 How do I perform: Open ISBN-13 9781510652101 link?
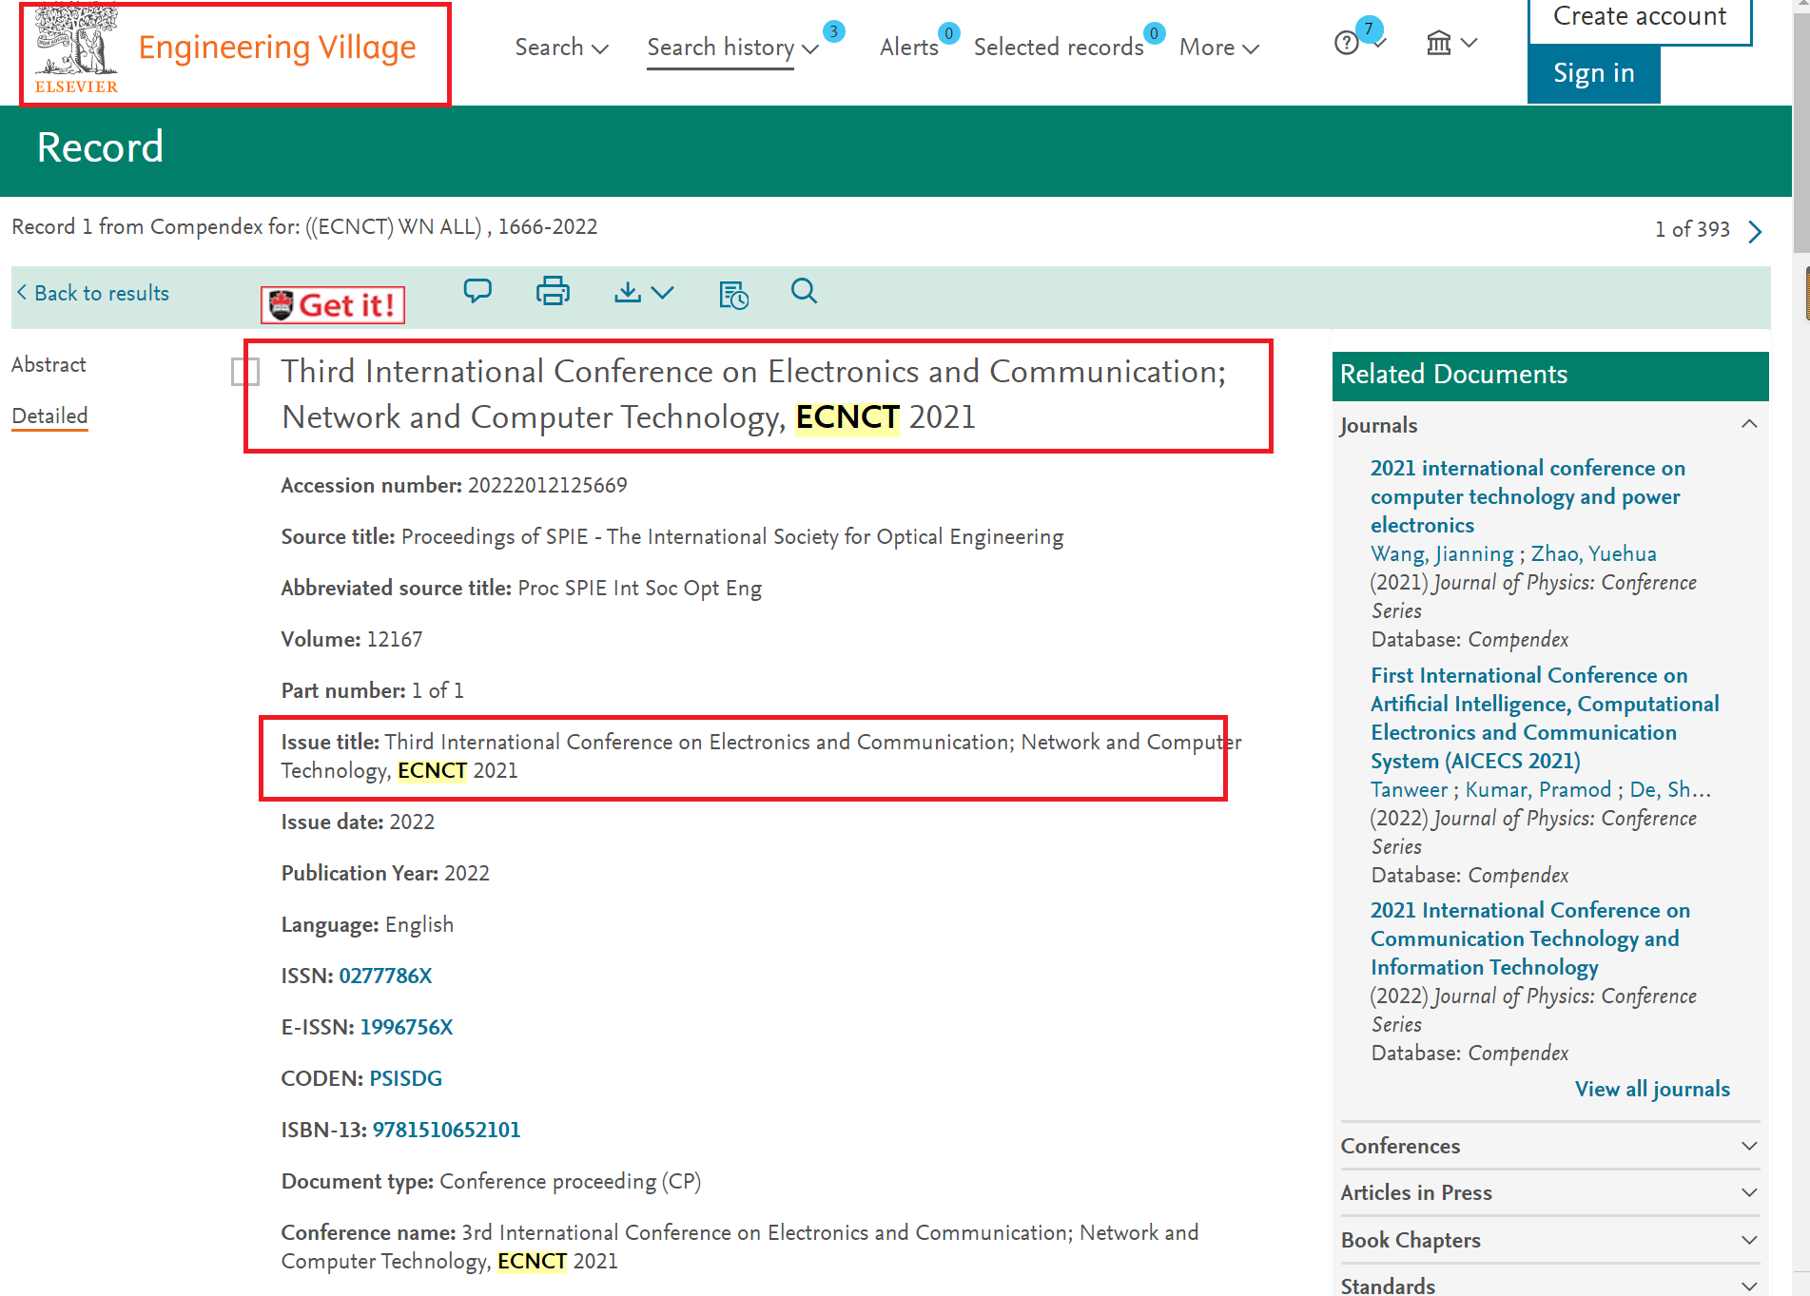click(x=446, y=1130)
